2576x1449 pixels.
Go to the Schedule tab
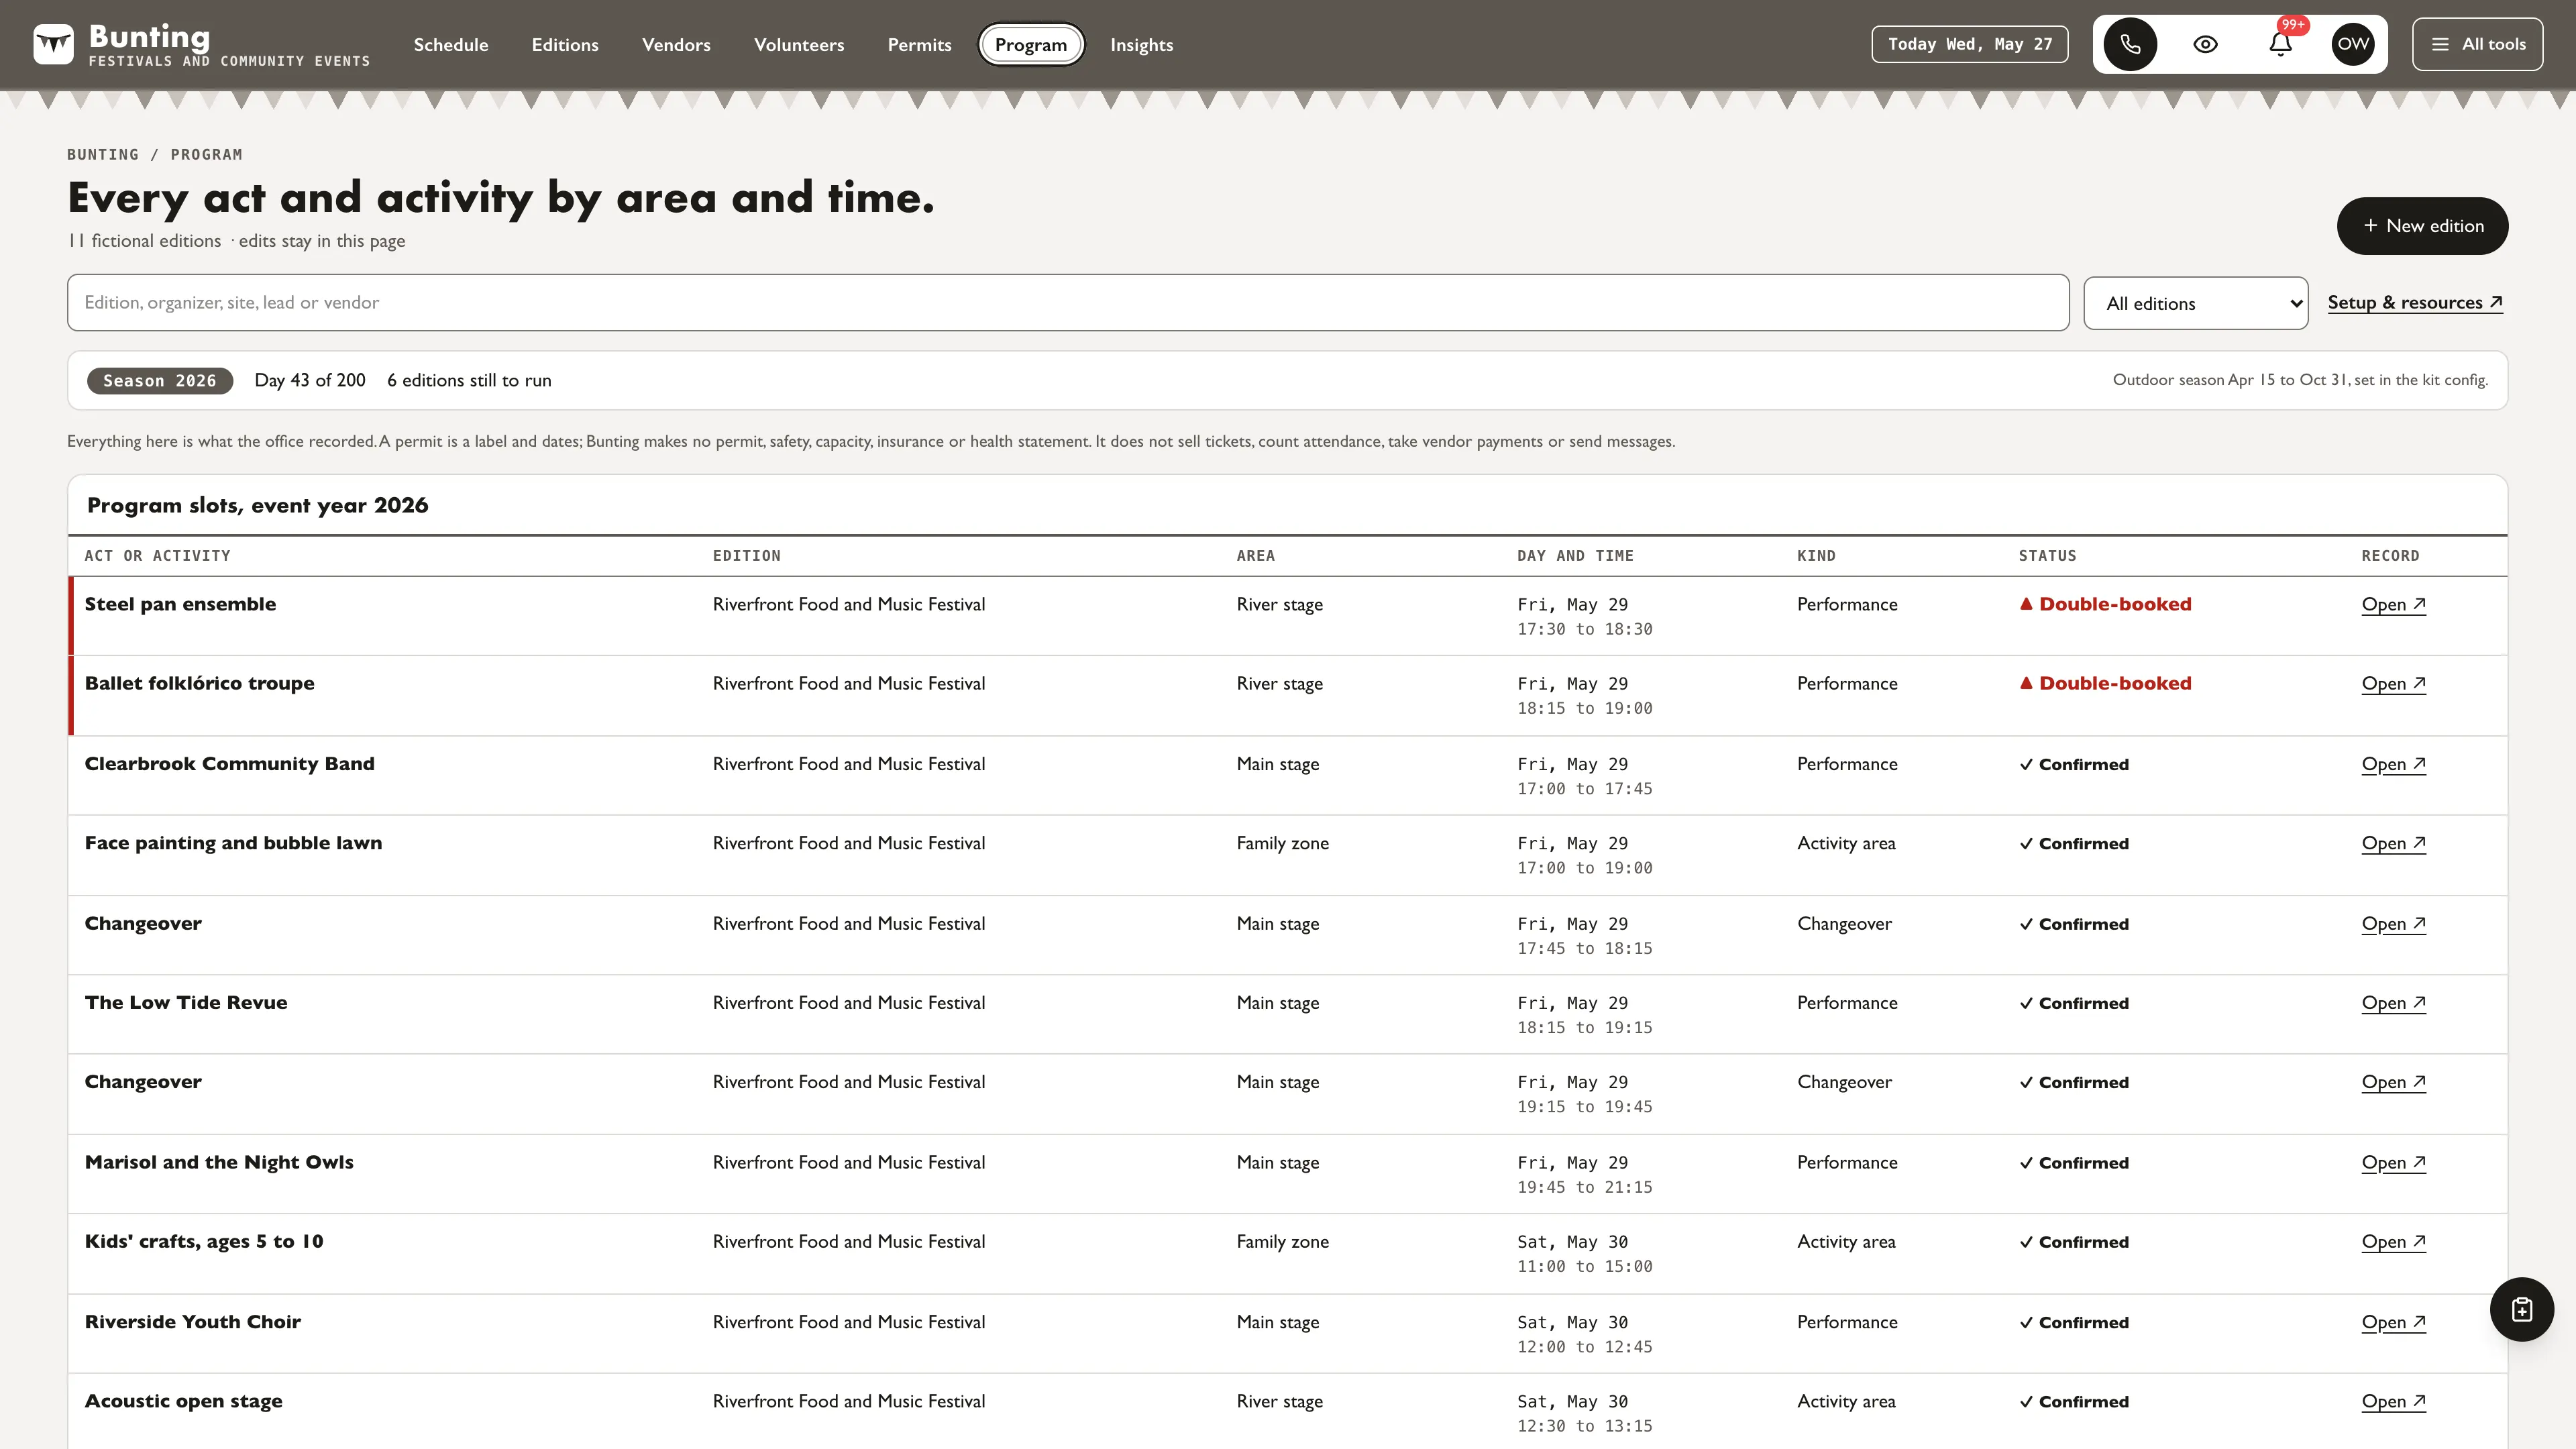[451, 45]
